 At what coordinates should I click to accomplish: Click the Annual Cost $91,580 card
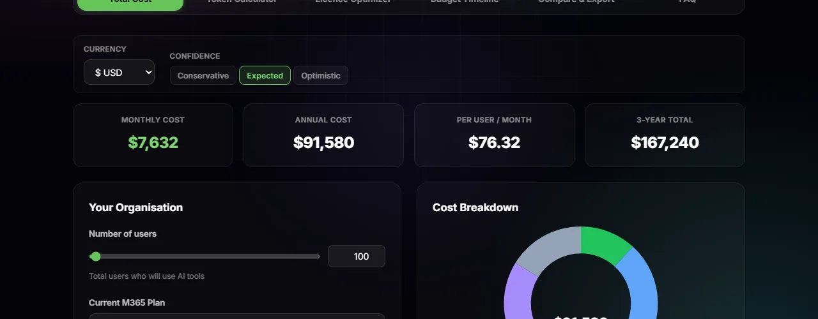pyautogui.click(x=323, y=135)
